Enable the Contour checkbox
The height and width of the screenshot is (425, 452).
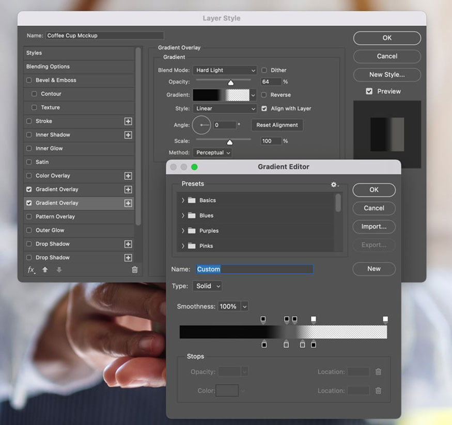pos(34,94)
